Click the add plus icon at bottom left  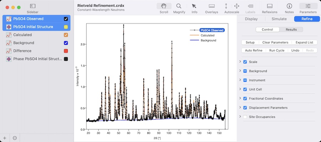click(x=5, y=138)
